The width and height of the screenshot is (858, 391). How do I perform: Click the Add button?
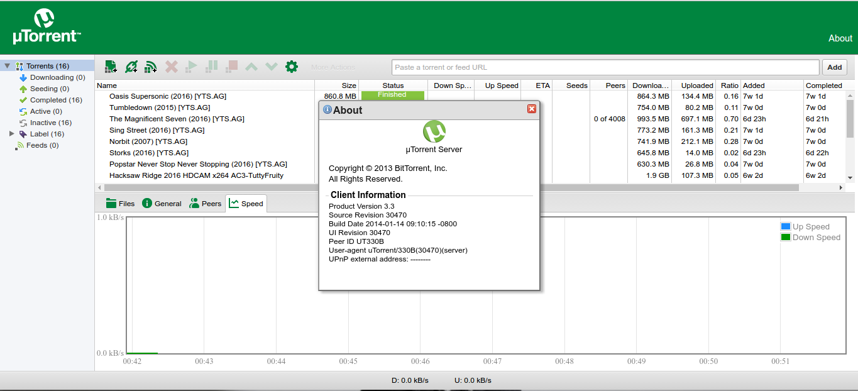(x=835, y=67)
